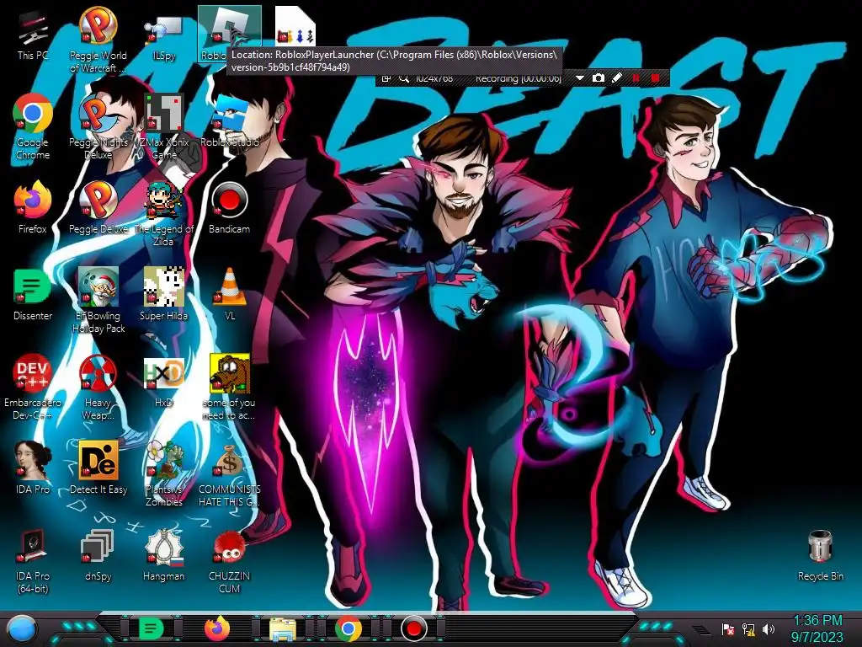
Task: Select file icon right of Roblox Player
Action: pyautogui.click(x=295, y=25)
